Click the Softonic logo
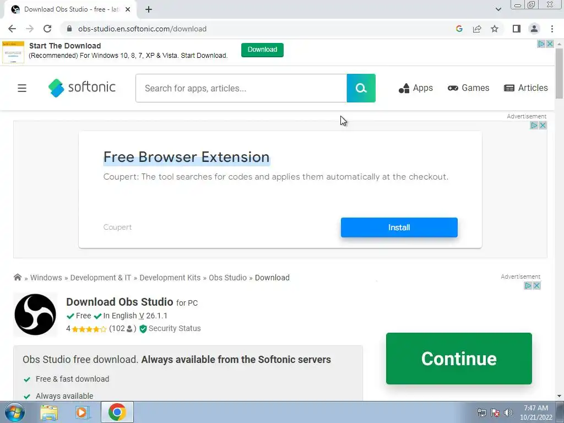The height and width of the screenshot is (423, 564). point(82,88)
